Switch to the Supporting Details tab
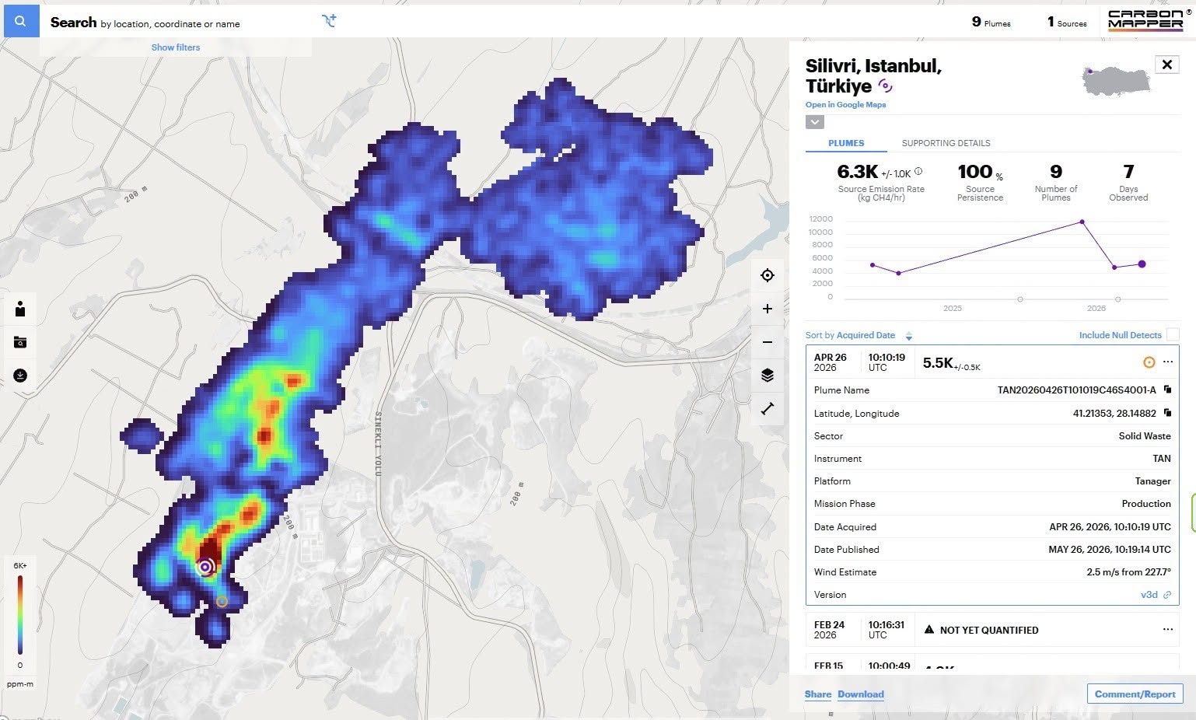Screen dimensions: 1196x720 pos(946,143)
